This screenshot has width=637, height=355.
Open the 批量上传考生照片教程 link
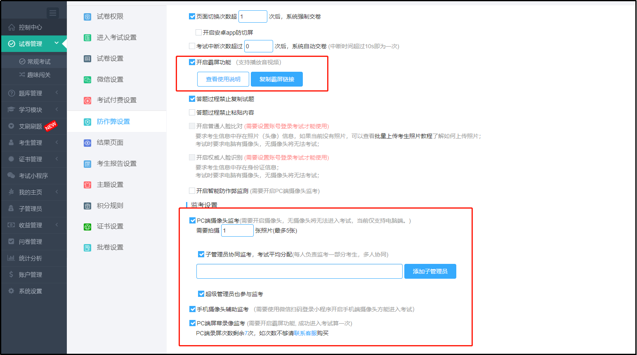point(403,136)
